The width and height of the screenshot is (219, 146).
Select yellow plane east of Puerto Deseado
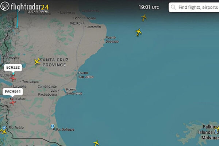point(138,32)
